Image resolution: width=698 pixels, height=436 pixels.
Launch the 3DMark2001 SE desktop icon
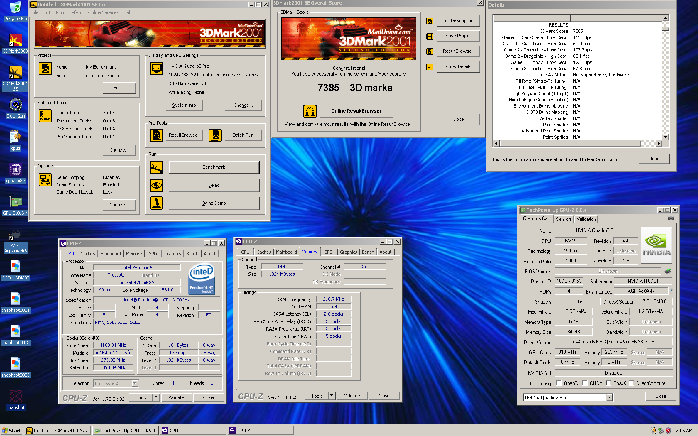point(15,78)
